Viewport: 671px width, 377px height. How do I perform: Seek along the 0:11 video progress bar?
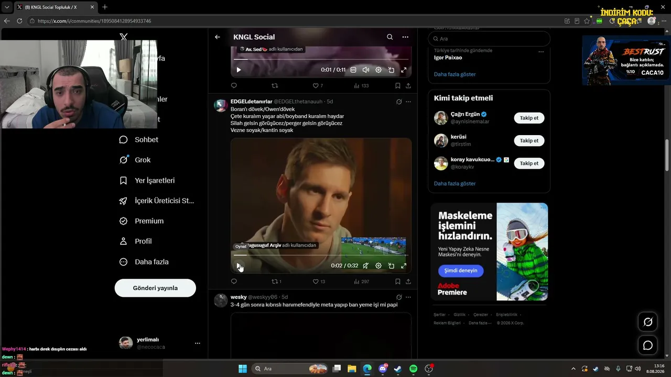321,59
